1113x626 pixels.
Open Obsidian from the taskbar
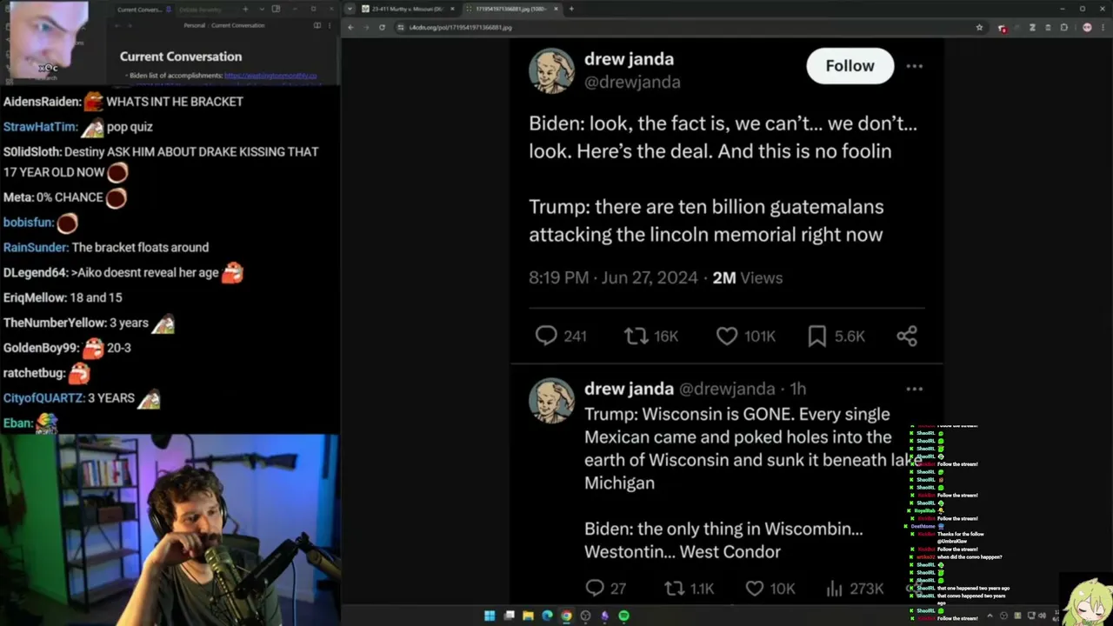click(x=604, y=616)
